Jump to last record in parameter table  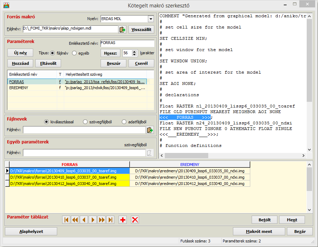[110, 220]
